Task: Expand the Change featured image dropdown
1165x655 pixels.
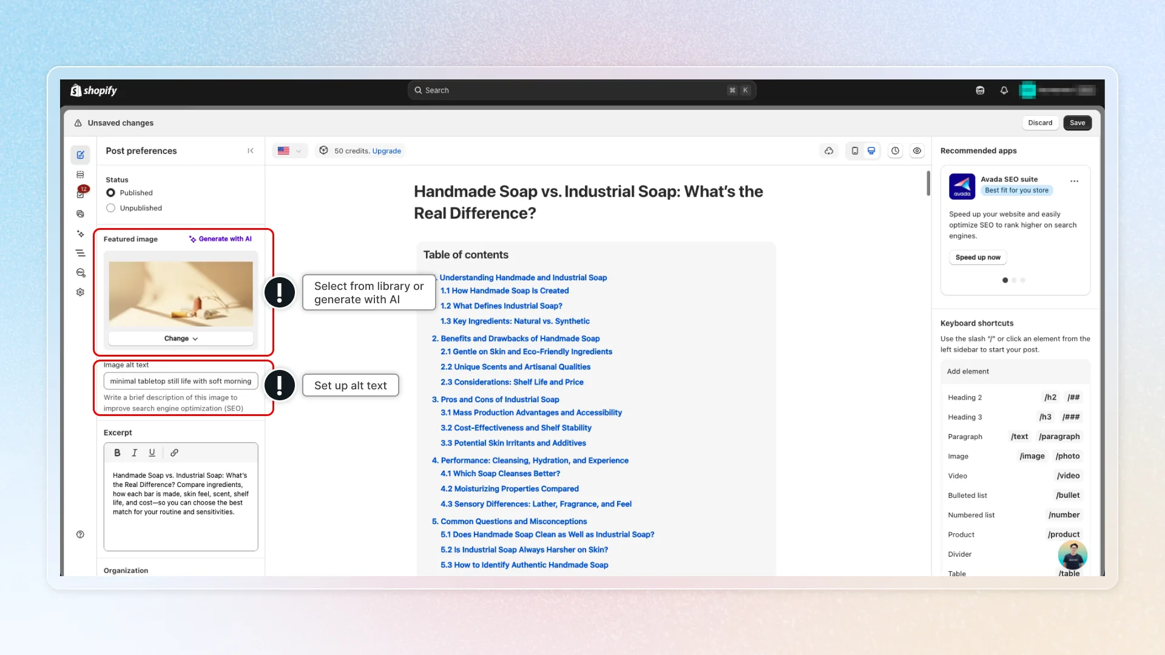Action: tap(181, 338)
